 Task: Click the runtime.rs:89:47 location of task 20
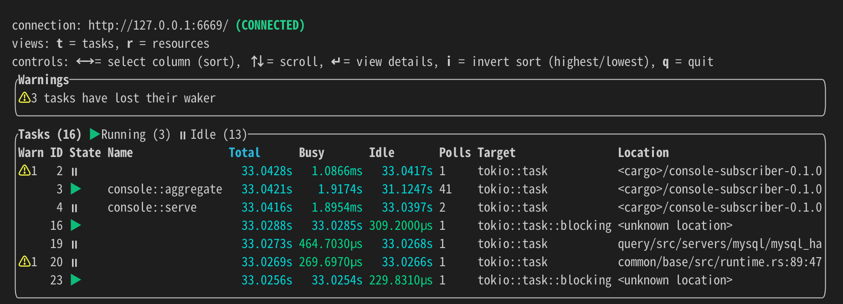(720, 262)
